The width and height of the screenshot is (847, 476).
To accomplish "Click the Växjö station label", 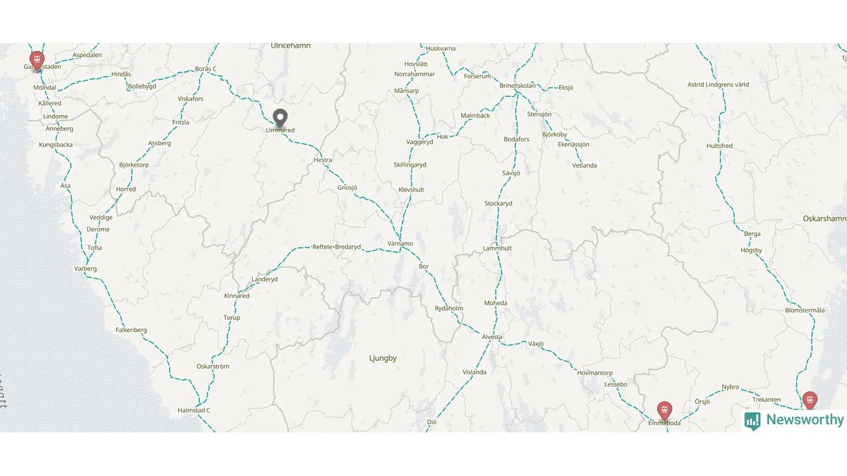I will tap(535, 344).
